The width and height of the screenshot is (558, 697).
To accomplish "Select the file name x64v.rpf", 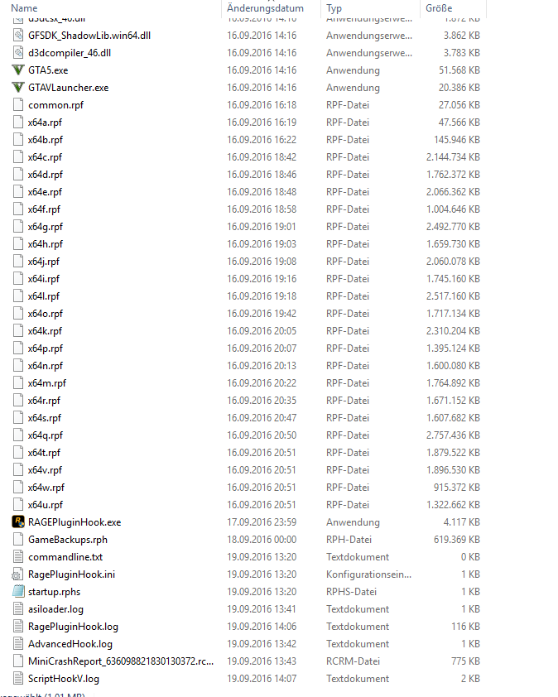I will tap(45, 470).
